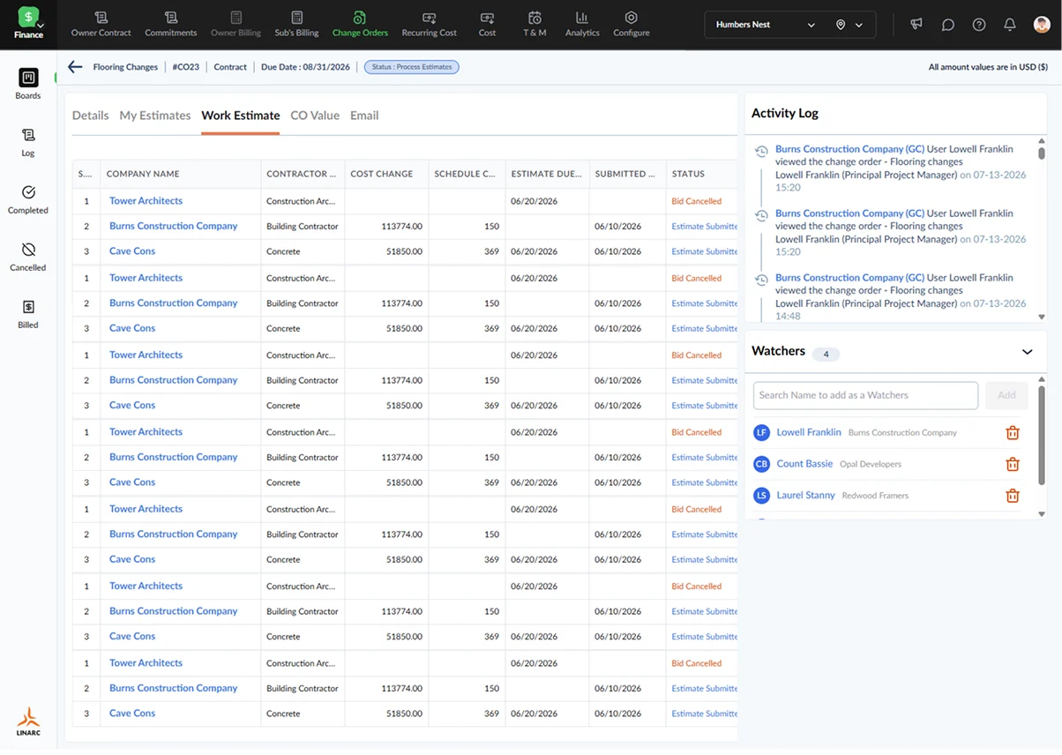Open the Humbers Nest project dropdown
The width and height of the screenshot is (1062, 755).
coord(766,25)
